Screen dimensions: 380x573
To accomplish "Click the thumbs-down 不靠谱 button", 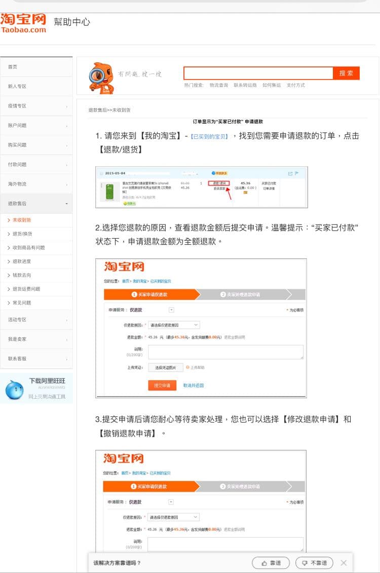I will pyautogui.click(x=314, y=563).
